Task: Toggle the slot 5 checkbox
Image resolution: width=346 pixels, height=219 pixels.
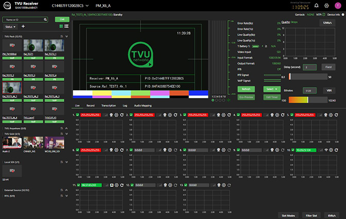Action: point(292,115)
